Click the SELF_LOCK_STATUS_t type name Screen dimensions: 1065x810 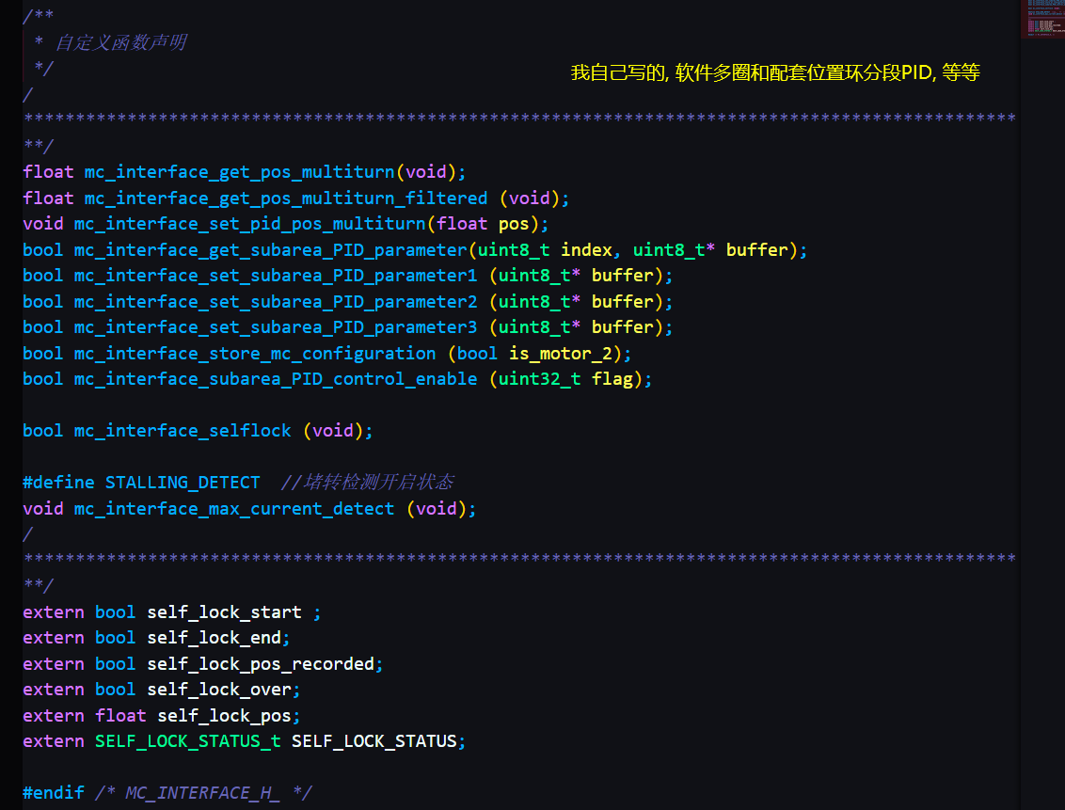pyautogui.click(x=187, y=741)
